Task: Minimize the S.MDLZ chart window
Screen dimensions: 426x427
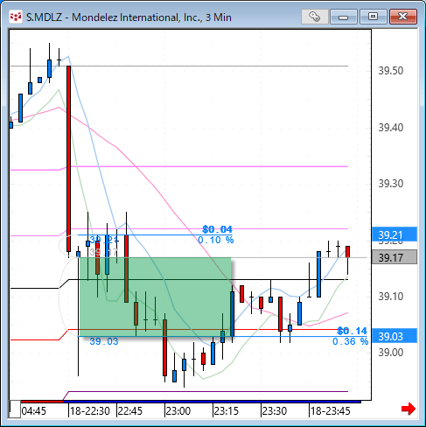Action: (343, 17)
